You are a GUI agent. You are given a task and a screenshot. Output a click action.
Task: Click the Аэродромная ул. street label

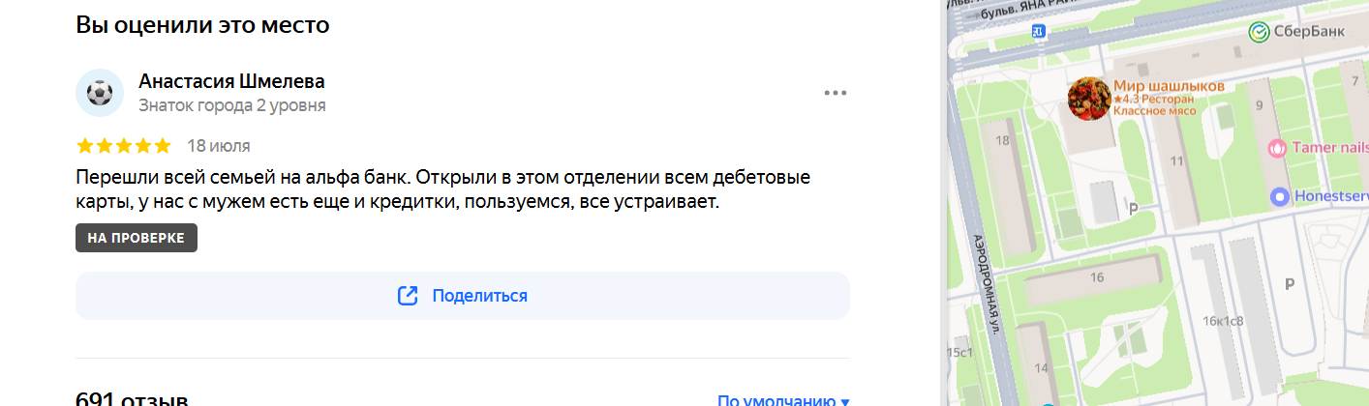pyautogui.click(x=986, y=284)
